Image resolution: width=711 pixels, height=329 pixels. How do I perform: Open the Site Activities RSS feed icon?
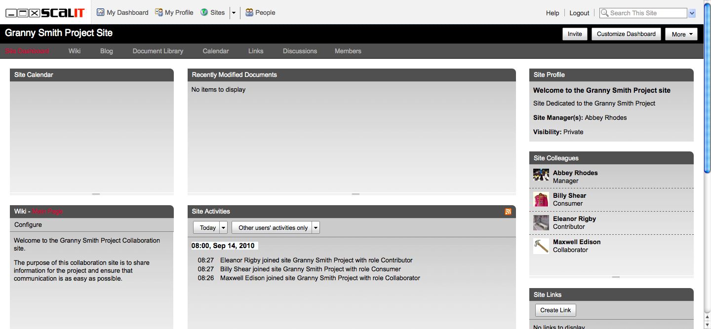pos(508,212)
